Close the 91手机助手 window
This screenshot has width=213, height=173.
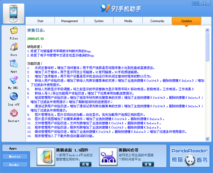(205, 3)
